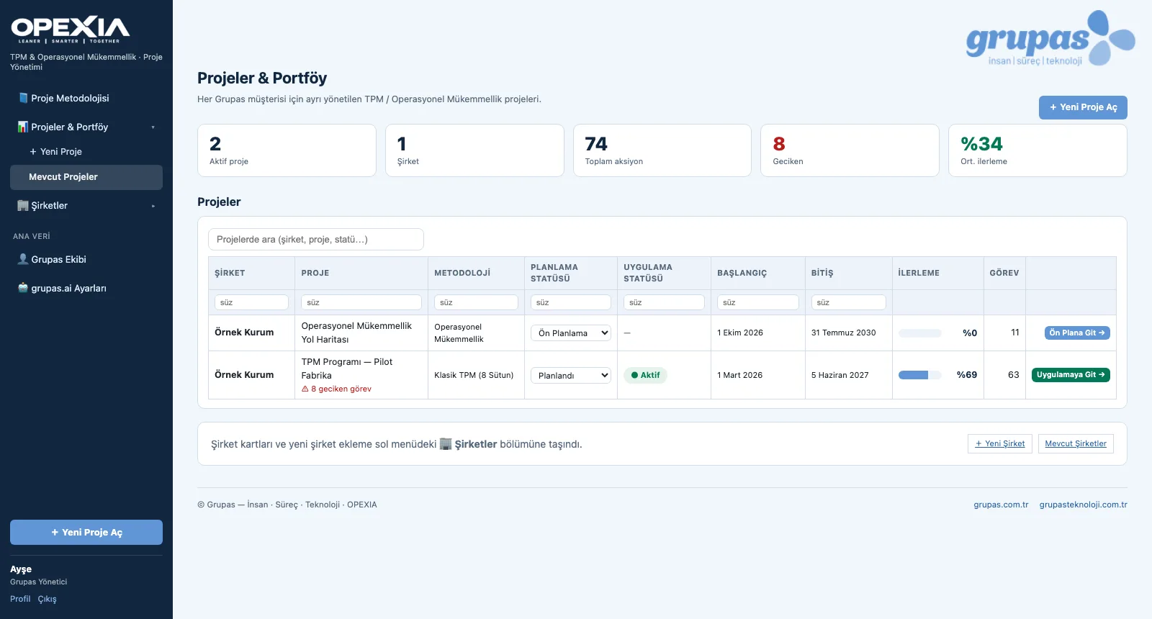Click the 74 Toplam aksiyon stat card
Image resolution: width=1152 pixels, height=619 pixels.
tap(662, 150)
